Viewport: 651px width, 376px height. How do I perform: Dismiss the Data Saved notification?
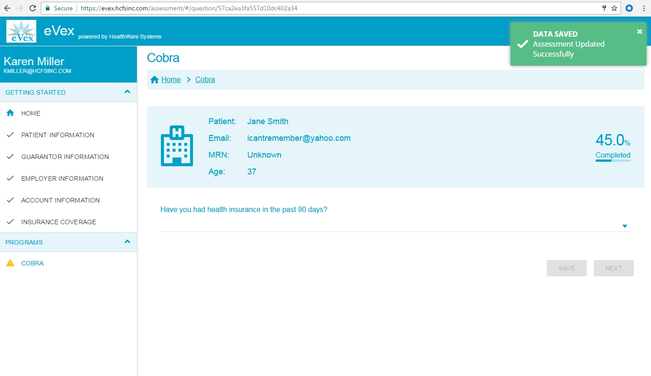[x=639, y=31]
